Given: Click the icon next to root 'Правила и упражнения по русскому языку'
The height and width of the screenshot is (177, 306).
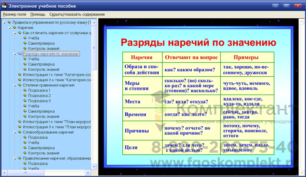Looking at the screenshot, I should tap(9, 22).
